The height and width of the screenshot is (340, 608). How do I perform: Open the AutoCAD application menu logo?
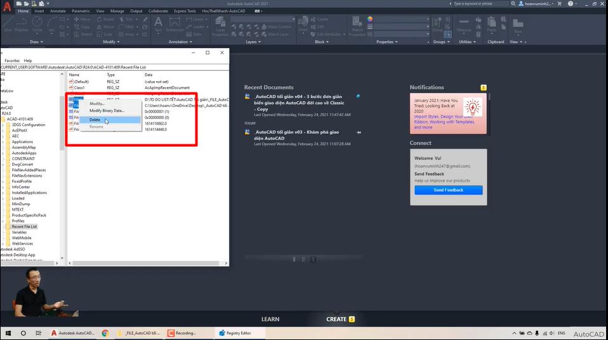click(7, 7)
